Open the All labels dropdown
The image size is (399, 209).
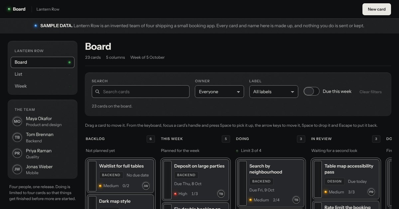pyautogui.click(x=274, y=92)
